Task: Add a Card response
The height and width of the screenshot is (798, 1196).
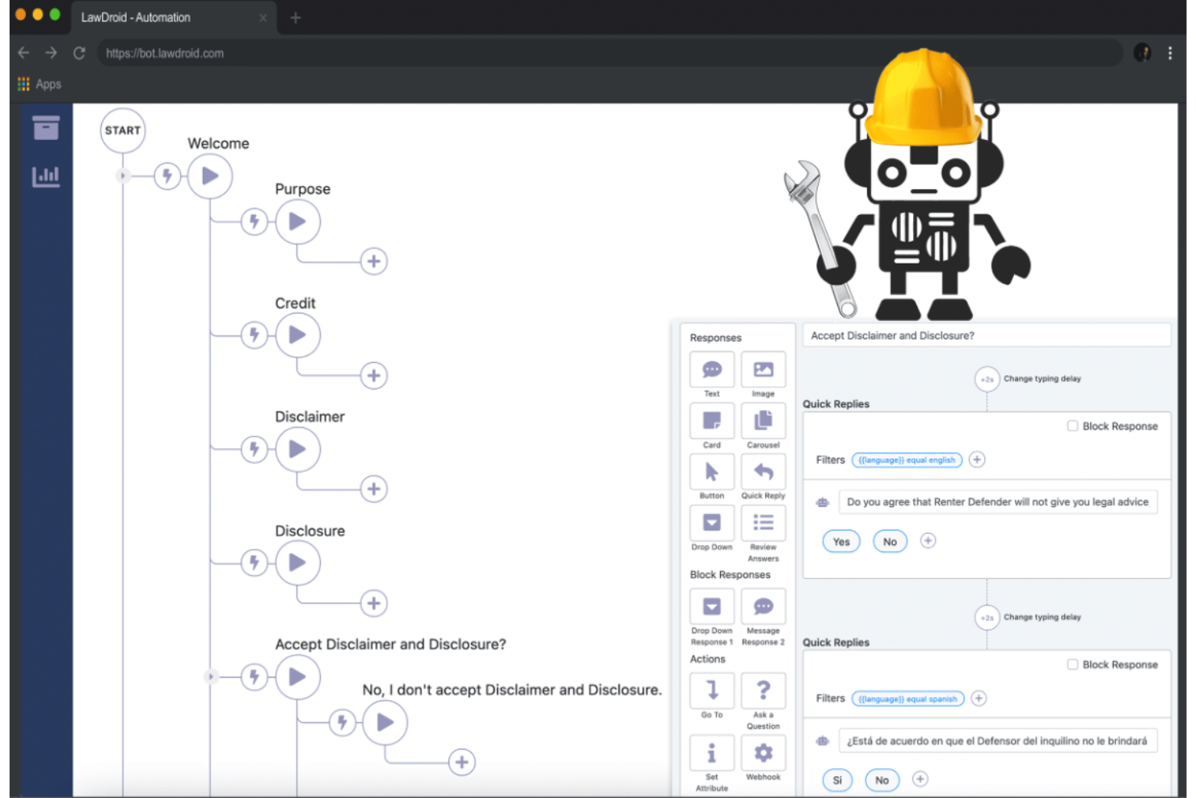Action: pyautogui.click(x=711, y=421)
